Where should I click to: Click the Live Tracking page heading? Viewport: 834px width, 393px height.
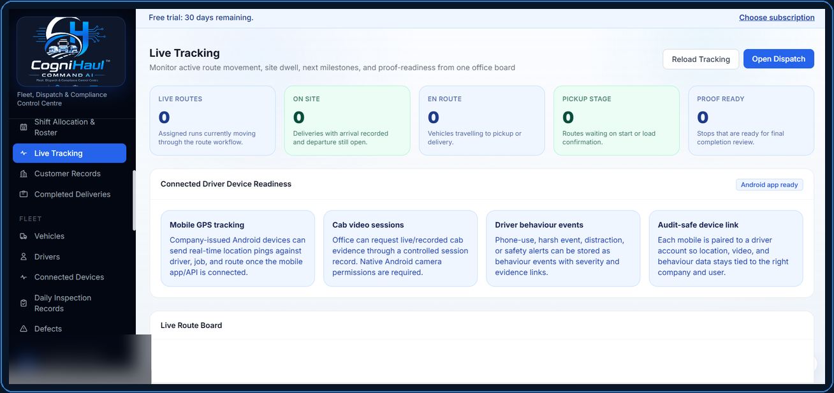click(184, 53)
